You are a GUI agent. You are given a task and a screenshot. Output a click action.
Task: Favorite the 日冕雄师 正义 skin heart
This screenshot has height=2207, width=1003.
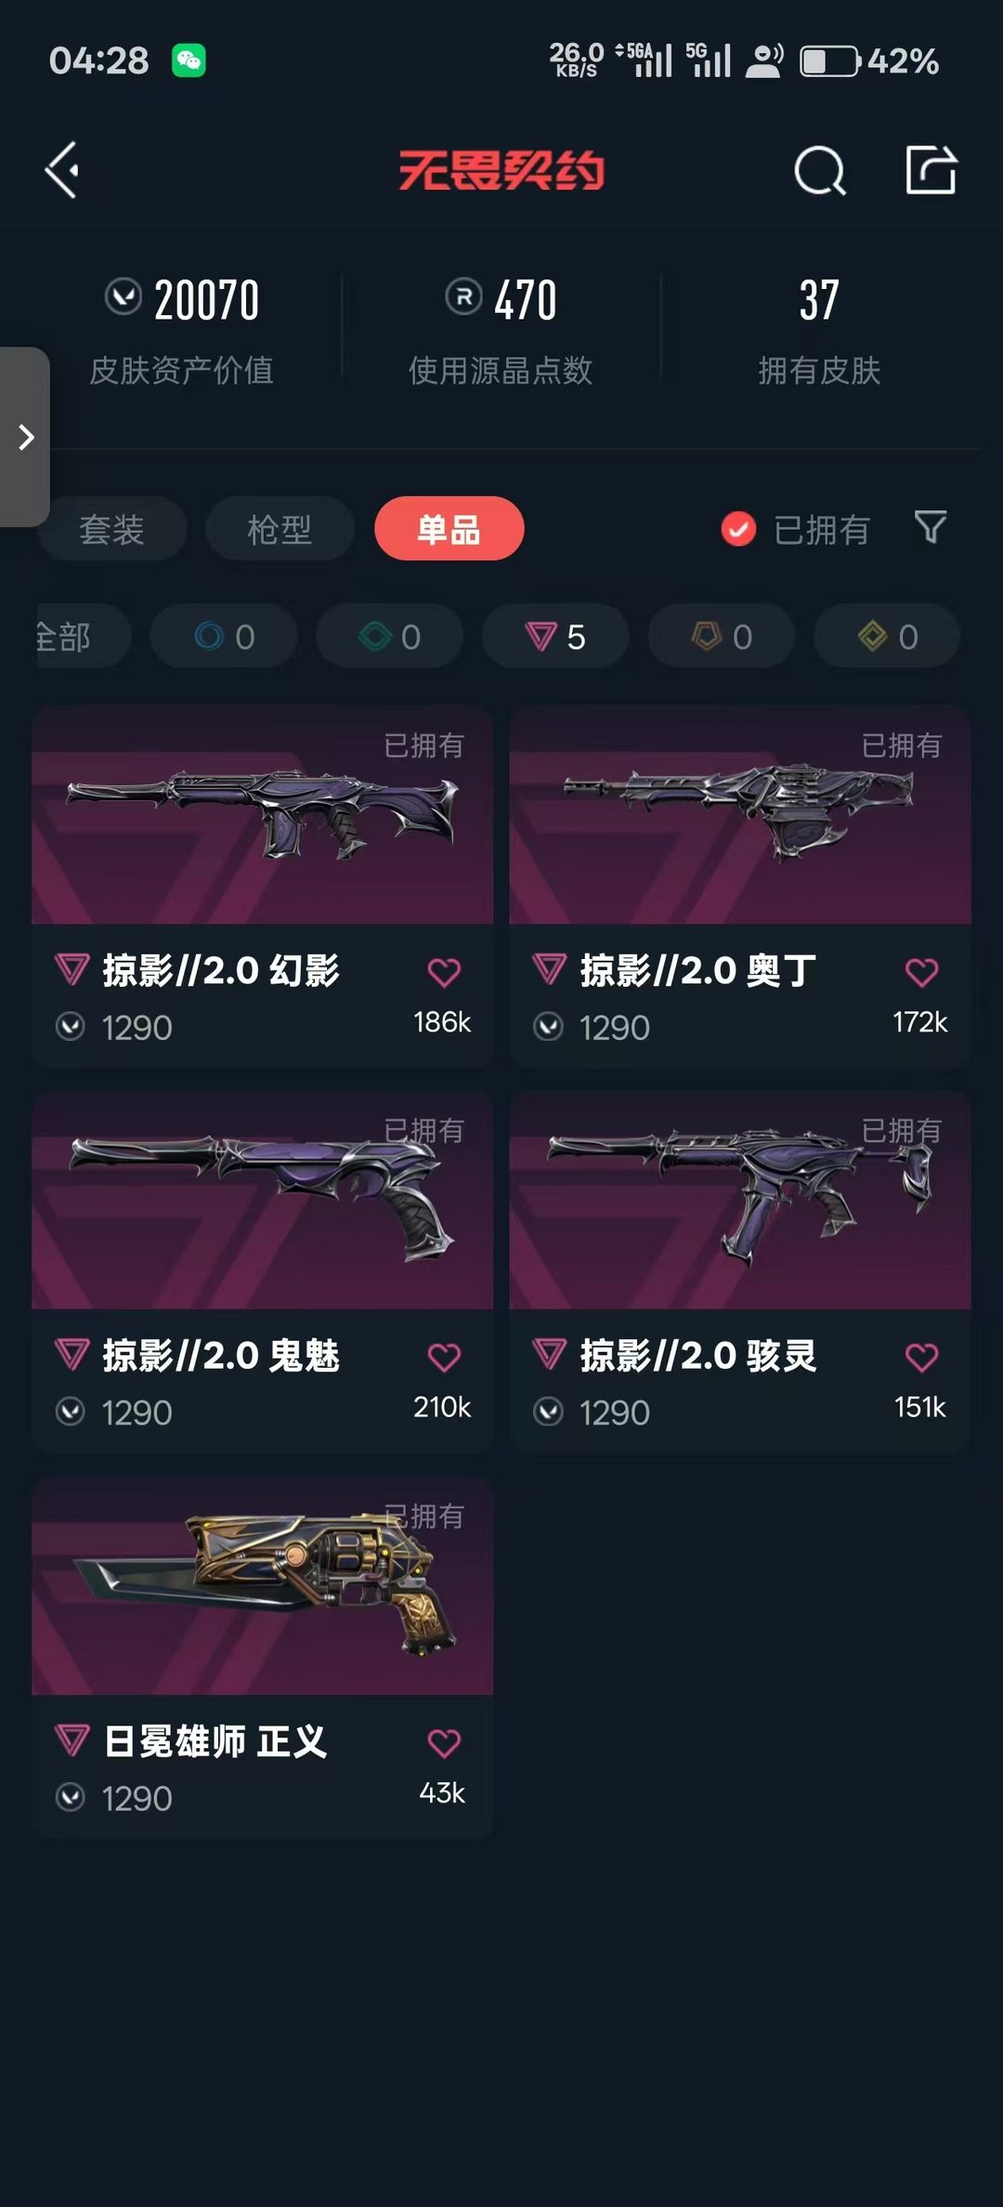[x=444, y=1743]
